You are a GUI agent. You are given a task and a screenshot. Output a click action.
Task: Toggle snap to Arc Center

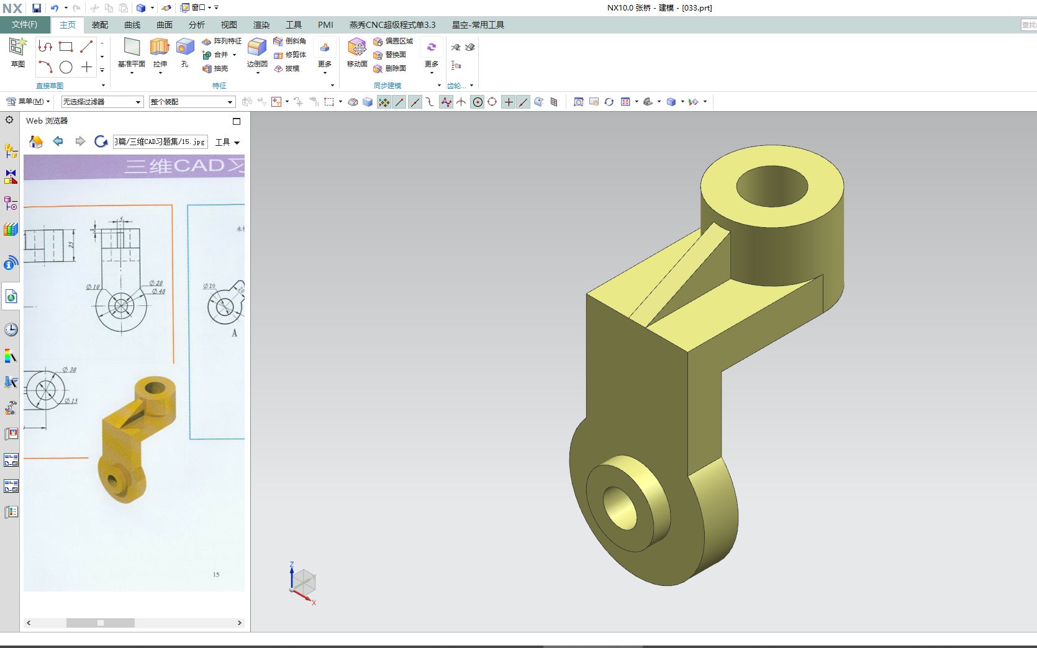478,102
